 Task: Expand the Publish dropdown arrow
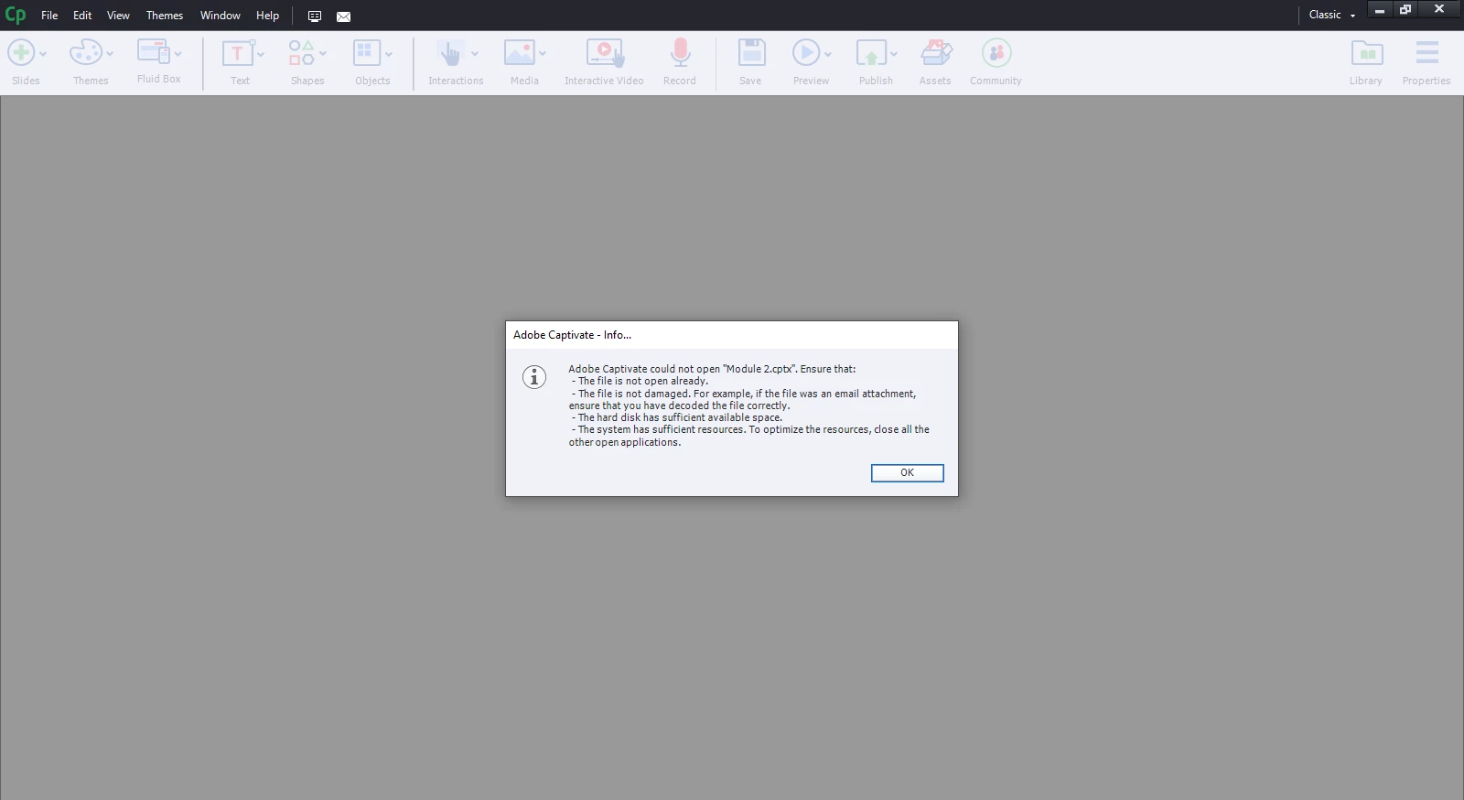(x=894, y=54)
